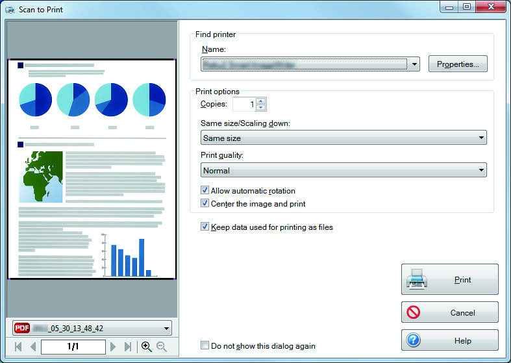Uncheck Center the image and print
The width and height of the screenshot is (511, 363).
(x=205, y=203)
